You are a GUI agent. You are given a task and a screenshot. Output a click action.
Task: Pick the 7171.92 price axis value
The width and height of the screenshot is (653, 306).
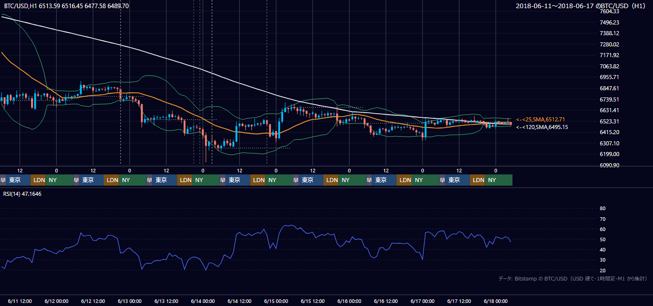point(610,55)
